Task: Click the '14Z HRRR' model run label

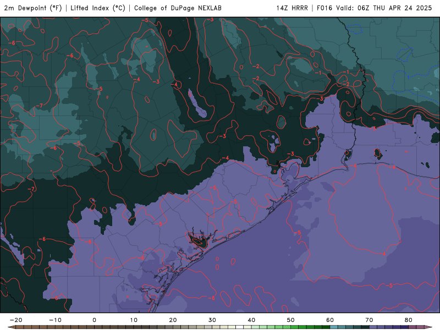Action: (x=292, y=8)
